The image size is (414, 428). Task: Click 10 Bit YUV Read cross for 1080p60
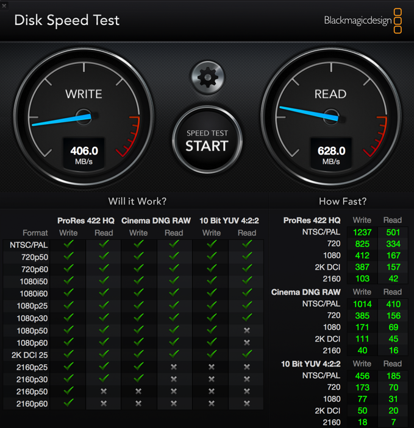pos(247,343)
